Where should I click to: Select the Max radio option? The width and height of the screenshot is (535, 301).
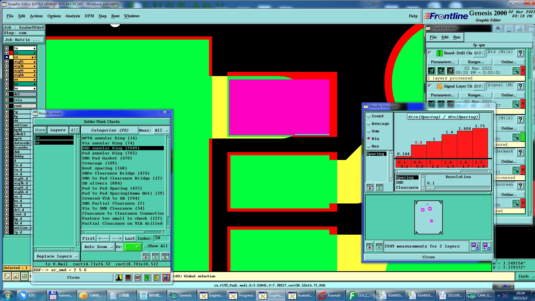pos(369,146)
